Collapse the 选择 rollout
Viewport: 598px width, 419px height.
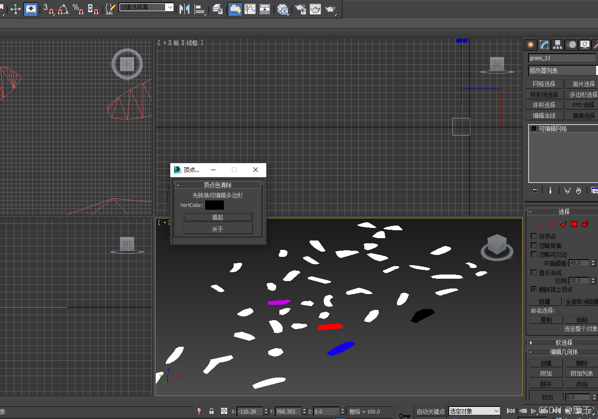530,212
